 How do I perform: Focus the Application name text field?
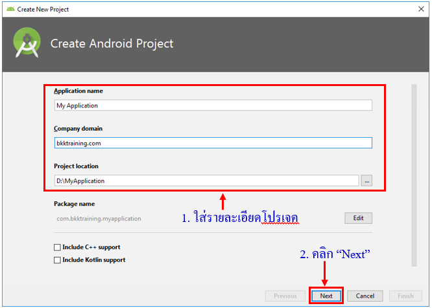tap(213, 105)
